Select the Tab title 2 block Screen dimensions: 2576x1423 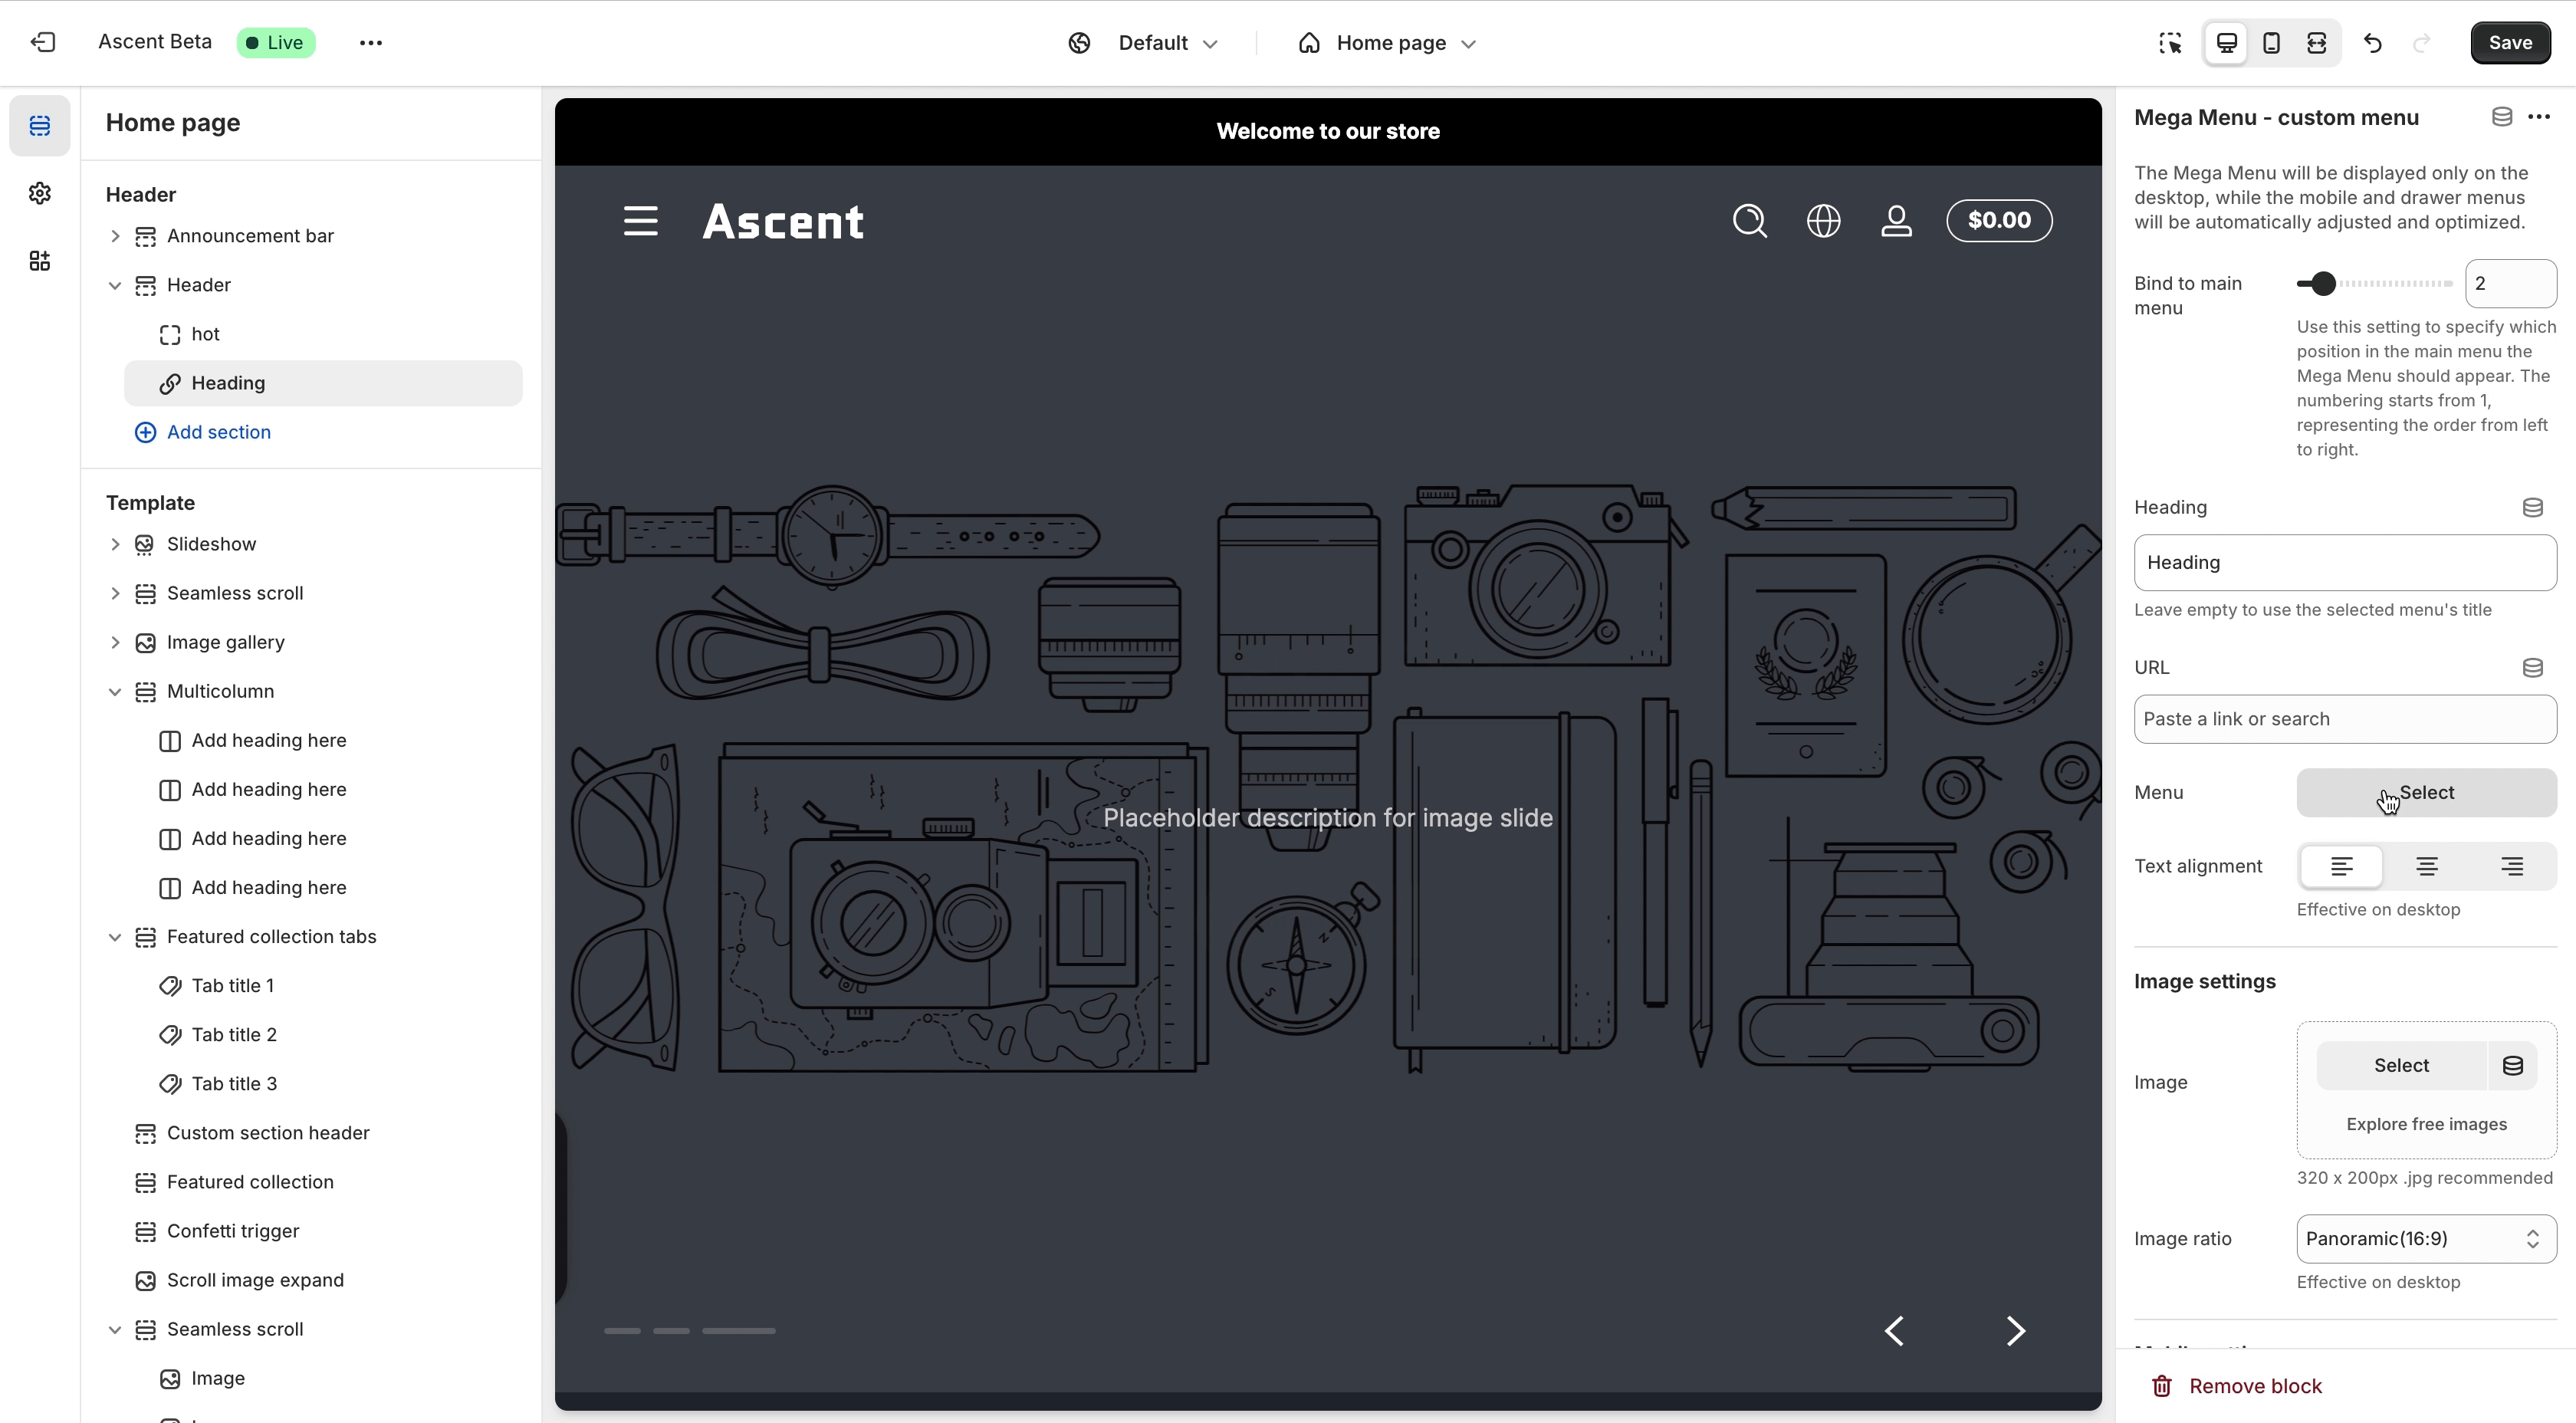234,1034
